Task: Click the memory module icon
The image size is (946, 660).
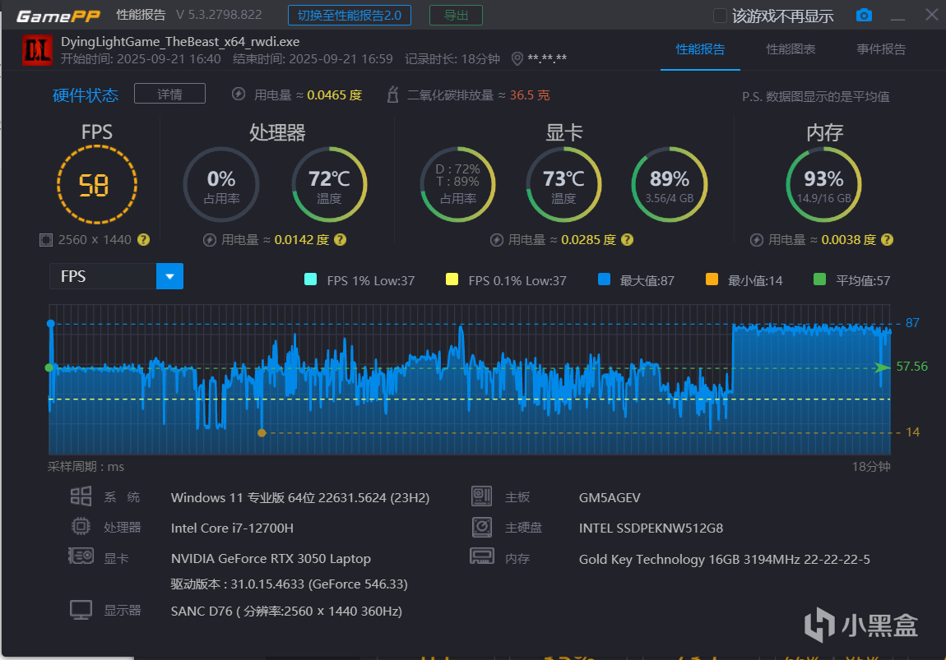Action: coord(482,556)
